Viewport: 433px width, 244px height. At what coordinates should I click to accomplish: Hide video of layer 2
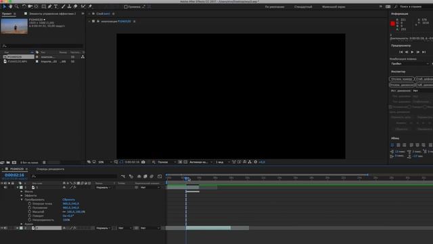click(2, 228)
